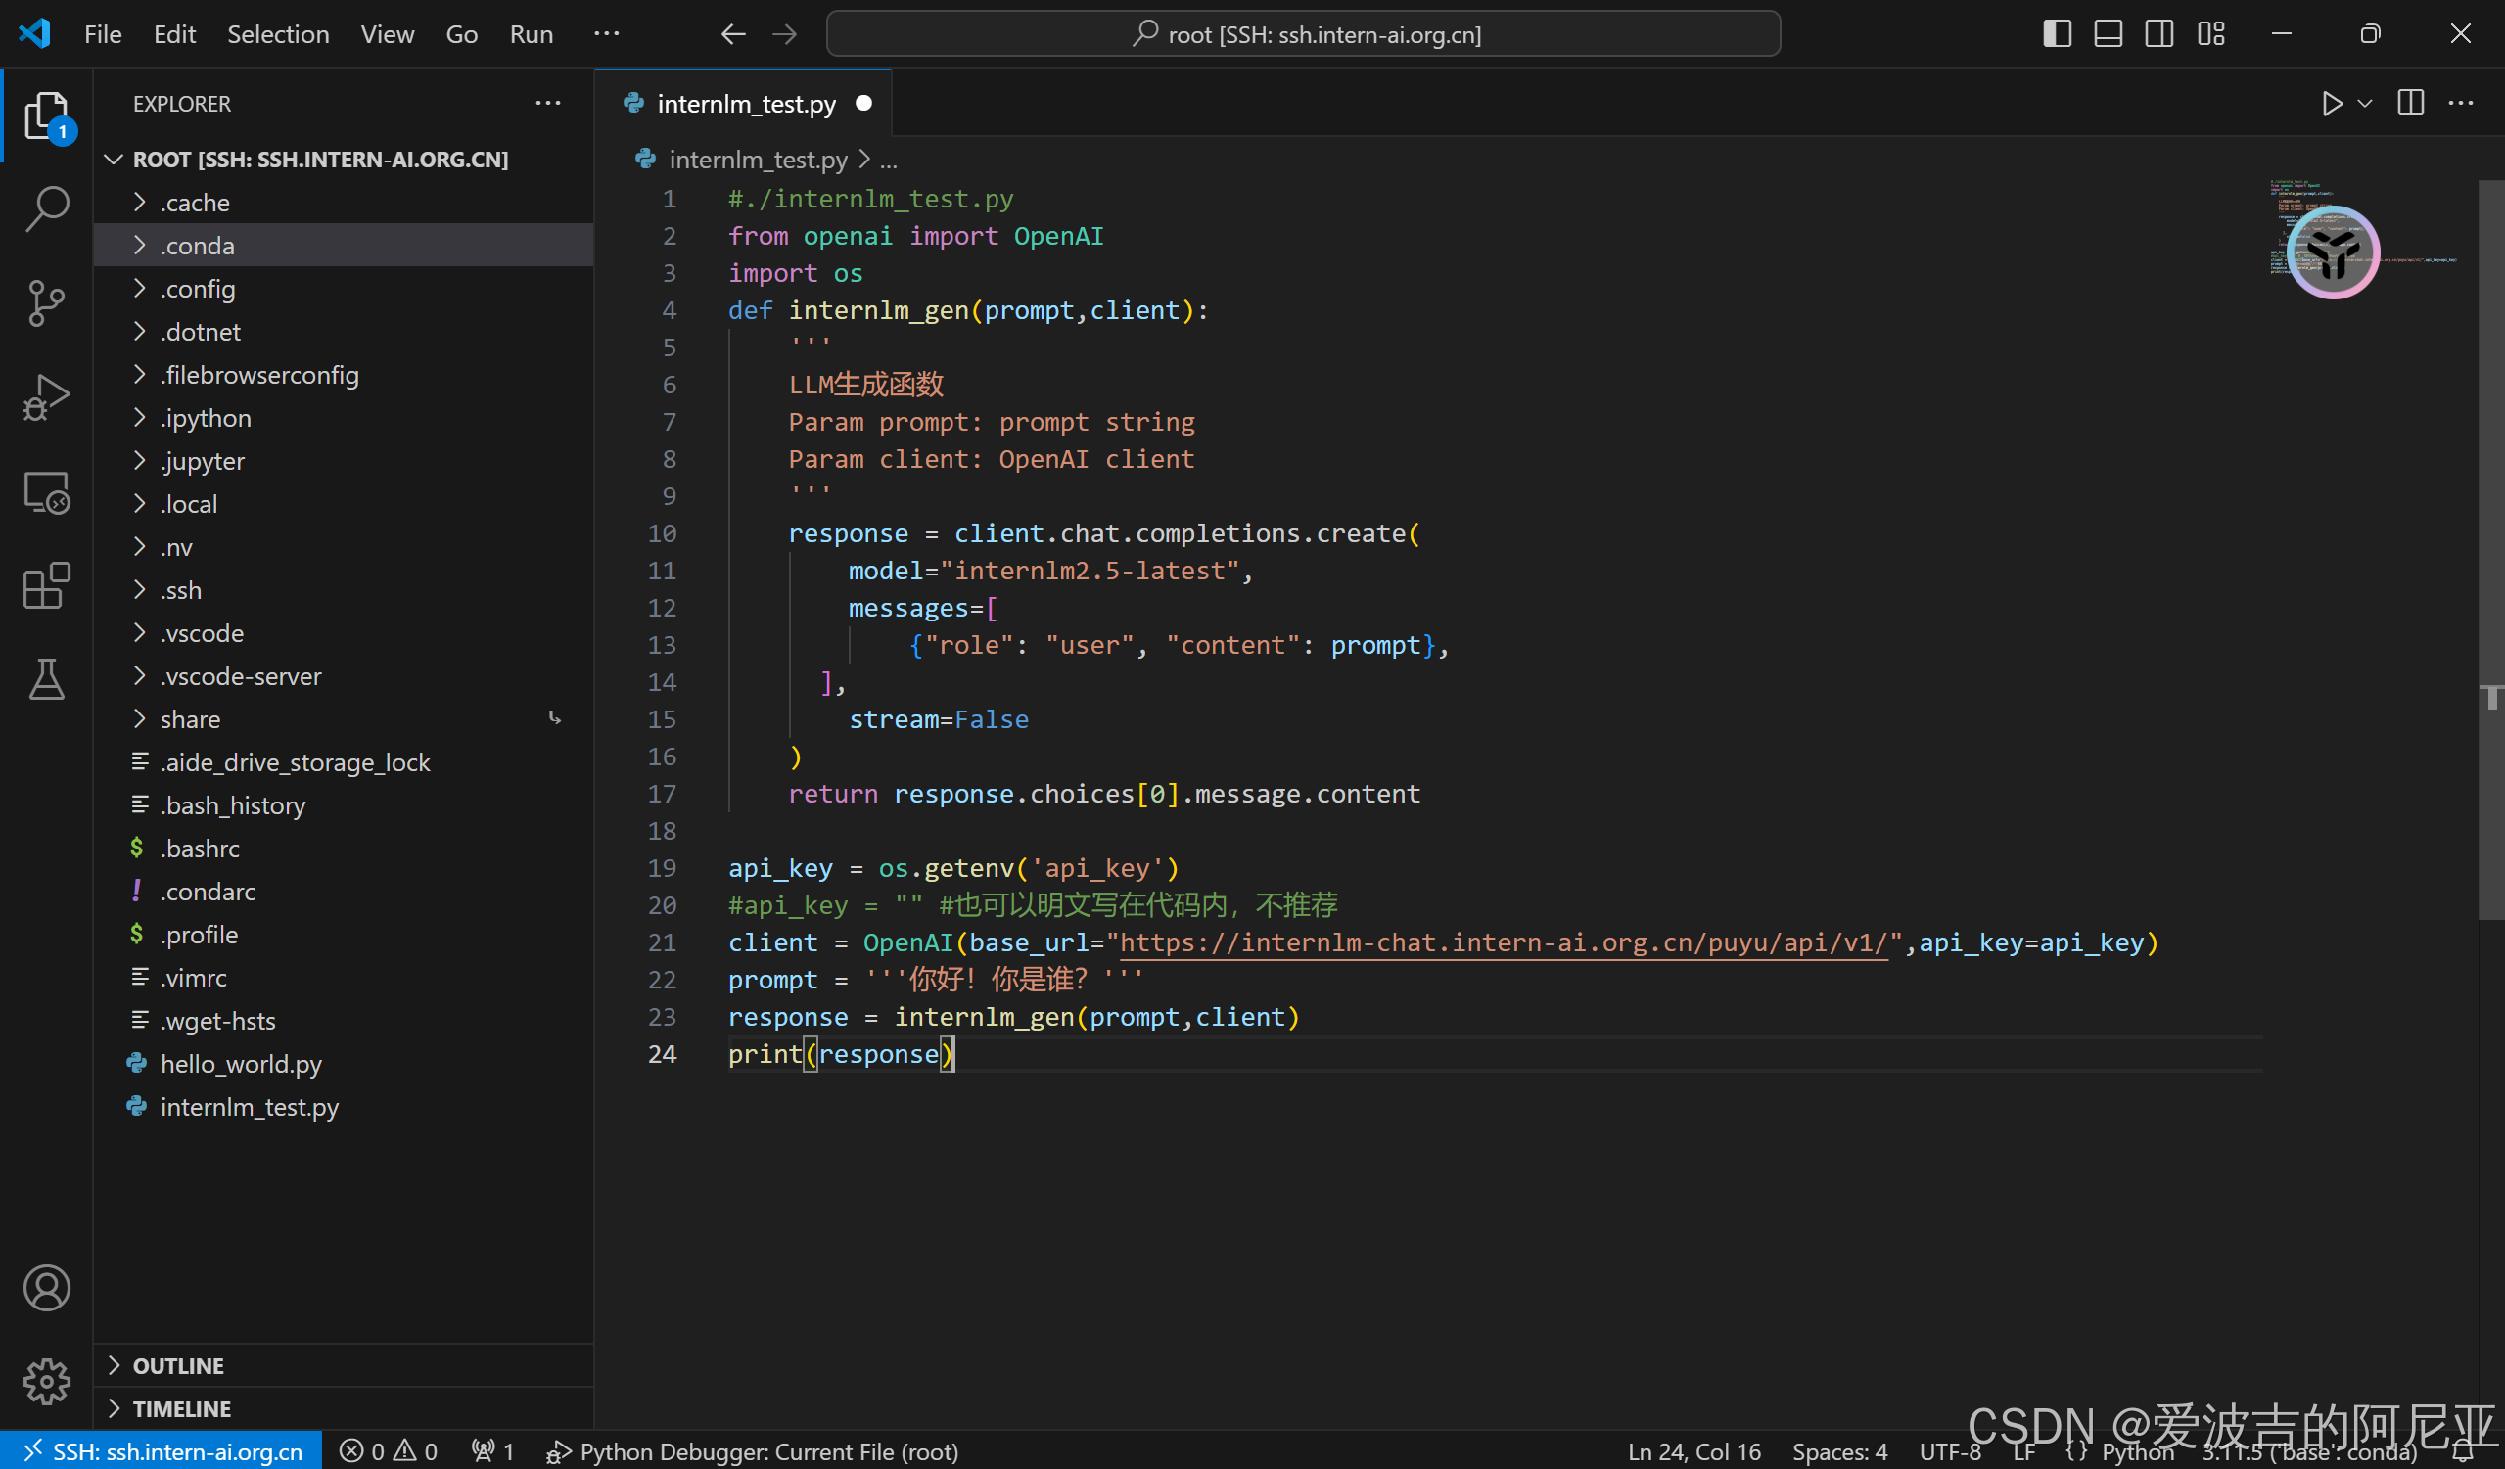Image resolution: width=2505 pixels, height=1469 pixels.
Task: Open the Source Control view
Action: pyautogui.click(x=46, y=303)
